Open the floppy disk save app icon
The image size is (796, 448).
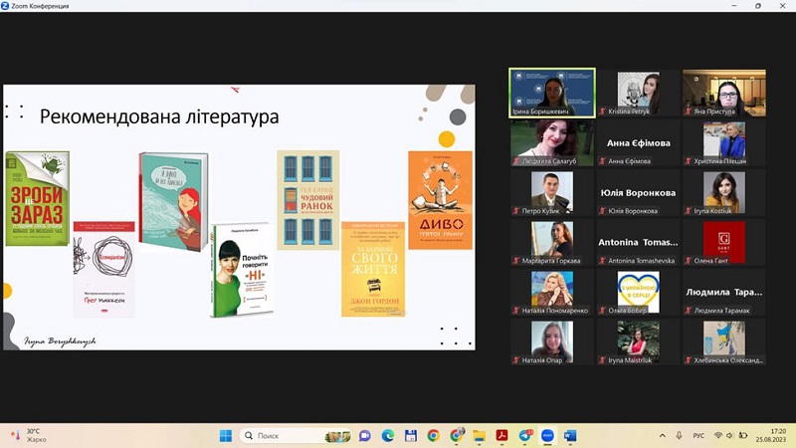411,436
